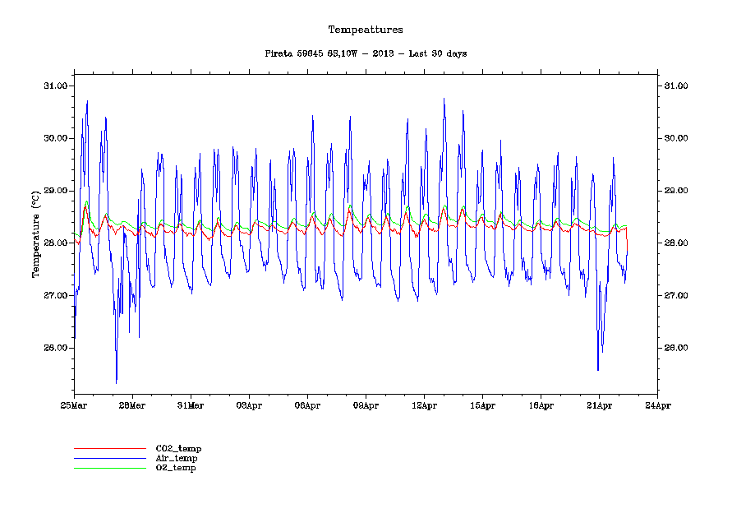Click the 21Apr x-axis date label
The width and height of the screenshot is (732, 518).
pos(599,405)
